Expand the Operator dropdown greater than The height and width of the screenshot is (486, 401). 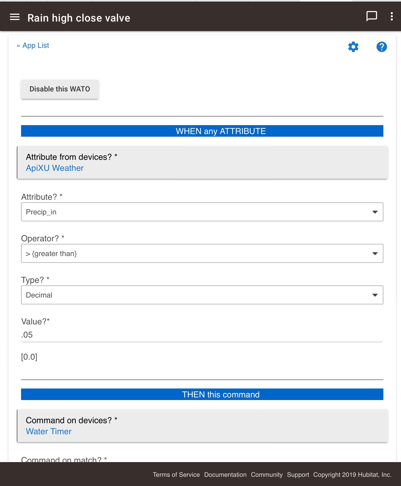pos(202,253)
